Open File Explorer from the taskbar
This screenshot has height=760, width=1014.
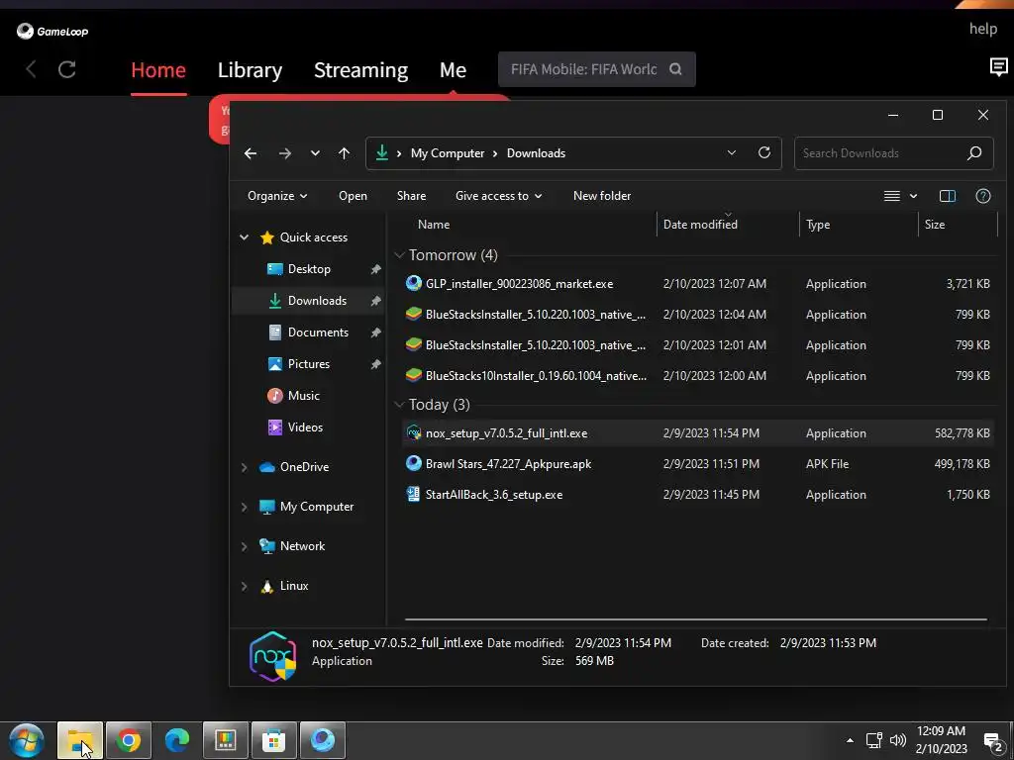tap(80, 740)
